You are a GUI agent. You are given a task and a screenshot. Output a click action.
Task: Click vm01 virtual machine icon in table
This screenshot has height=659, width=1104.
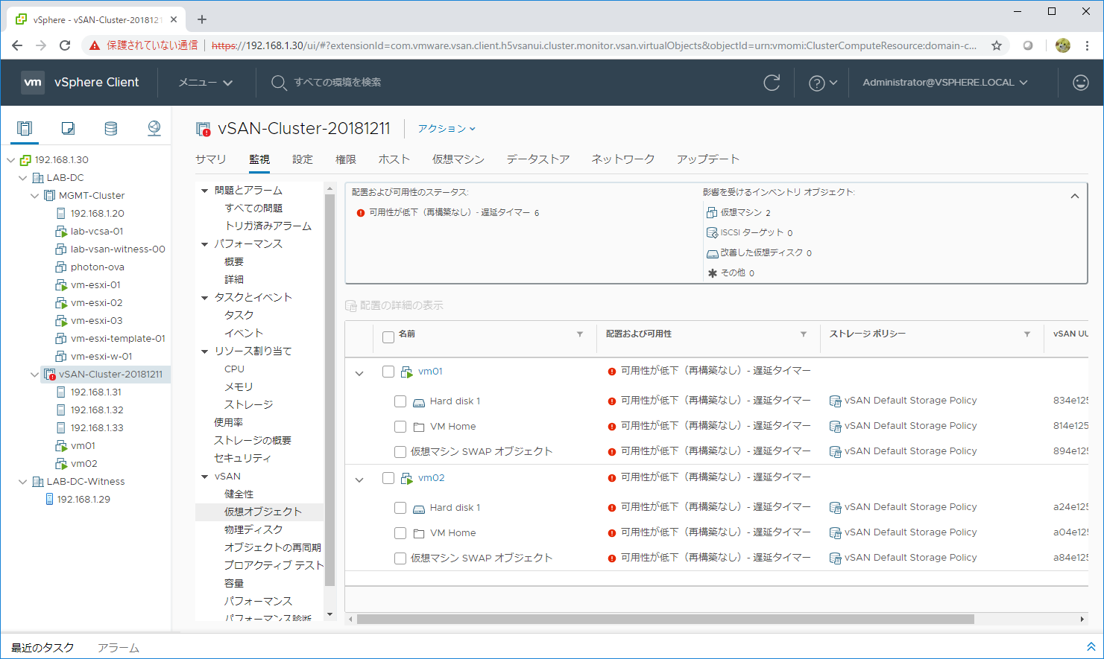406,372
